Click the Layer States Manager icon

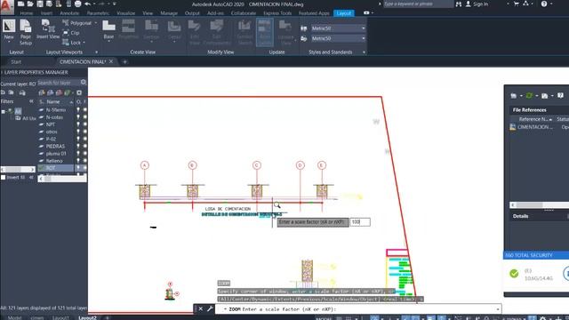coord(22,92)
